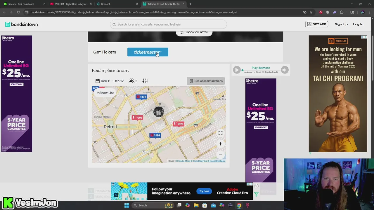The width and height of the screenshot is (374, 210).
Task: Open Microsoft 365 app on taskbar
Action: click(x=222, y=205)
